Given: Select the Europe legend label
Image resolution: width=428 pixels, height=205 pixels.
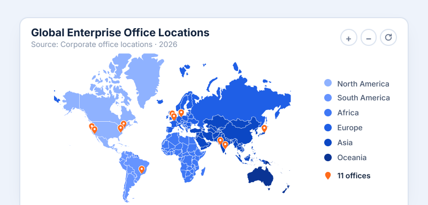Looking at the screenshot, I should 350,128.
